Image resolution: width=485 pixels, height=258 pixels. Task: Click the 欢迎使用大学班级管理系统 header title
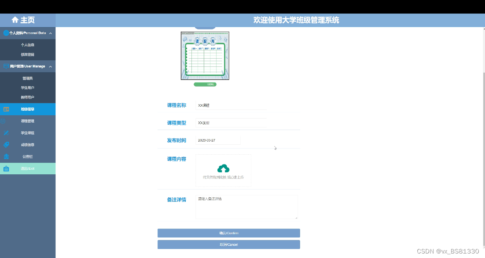pos(296,20)
